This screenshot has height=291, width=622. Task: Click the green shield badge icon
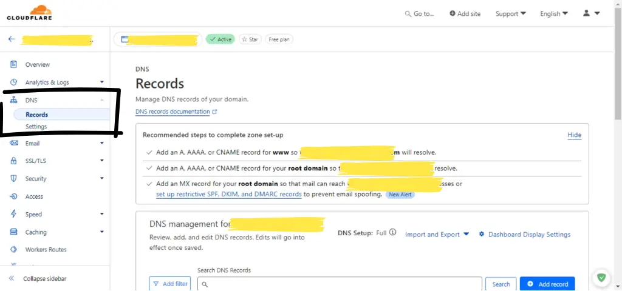[601, 277]
